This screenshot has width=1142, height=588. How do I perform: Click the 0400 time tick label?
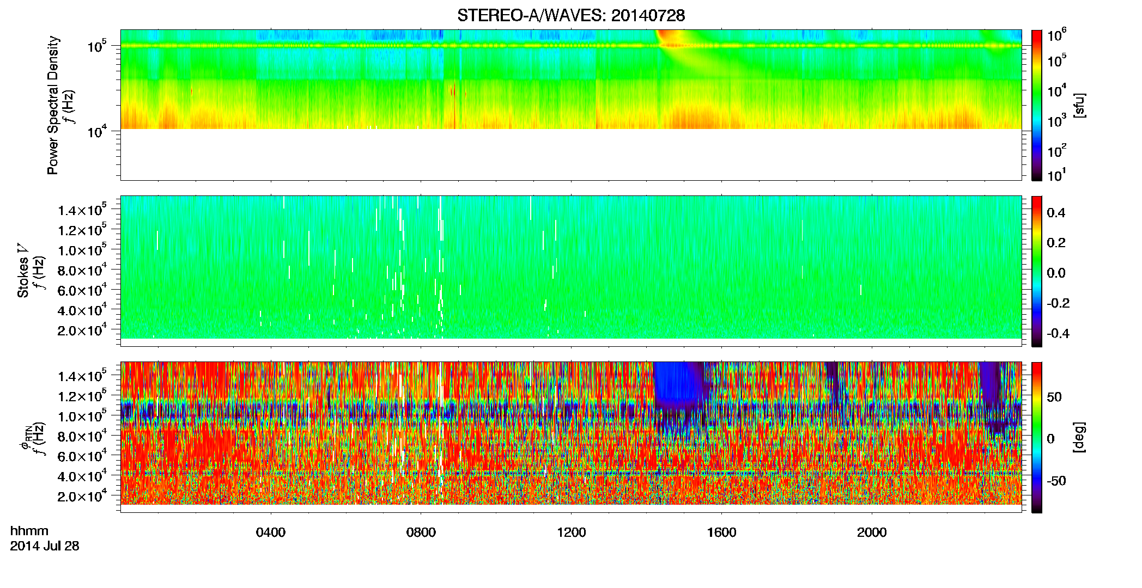tap(271, 532)
